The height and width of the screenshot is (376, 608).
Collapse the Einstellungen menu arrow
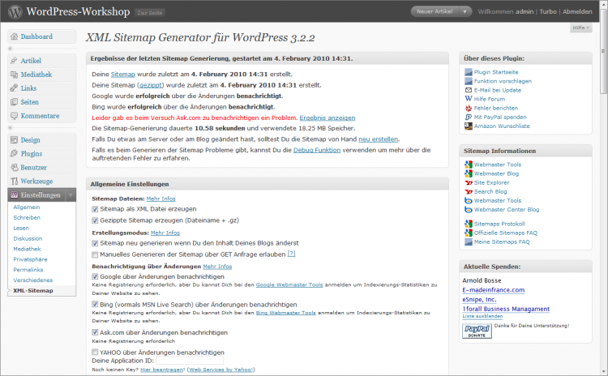coord(71,195)
